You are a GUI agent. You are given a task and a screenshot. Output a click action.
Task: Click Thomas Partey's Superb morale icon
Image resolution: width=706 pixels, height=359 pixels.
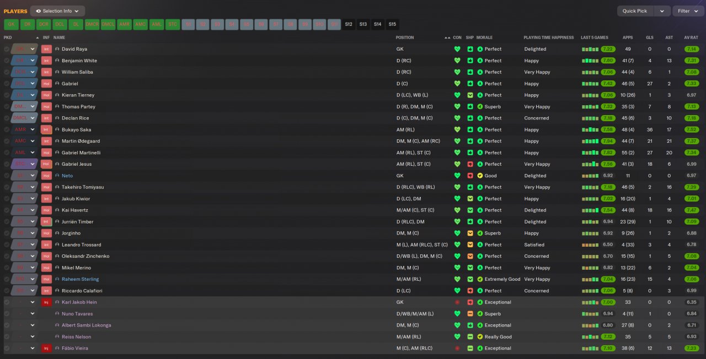(480, 107)
